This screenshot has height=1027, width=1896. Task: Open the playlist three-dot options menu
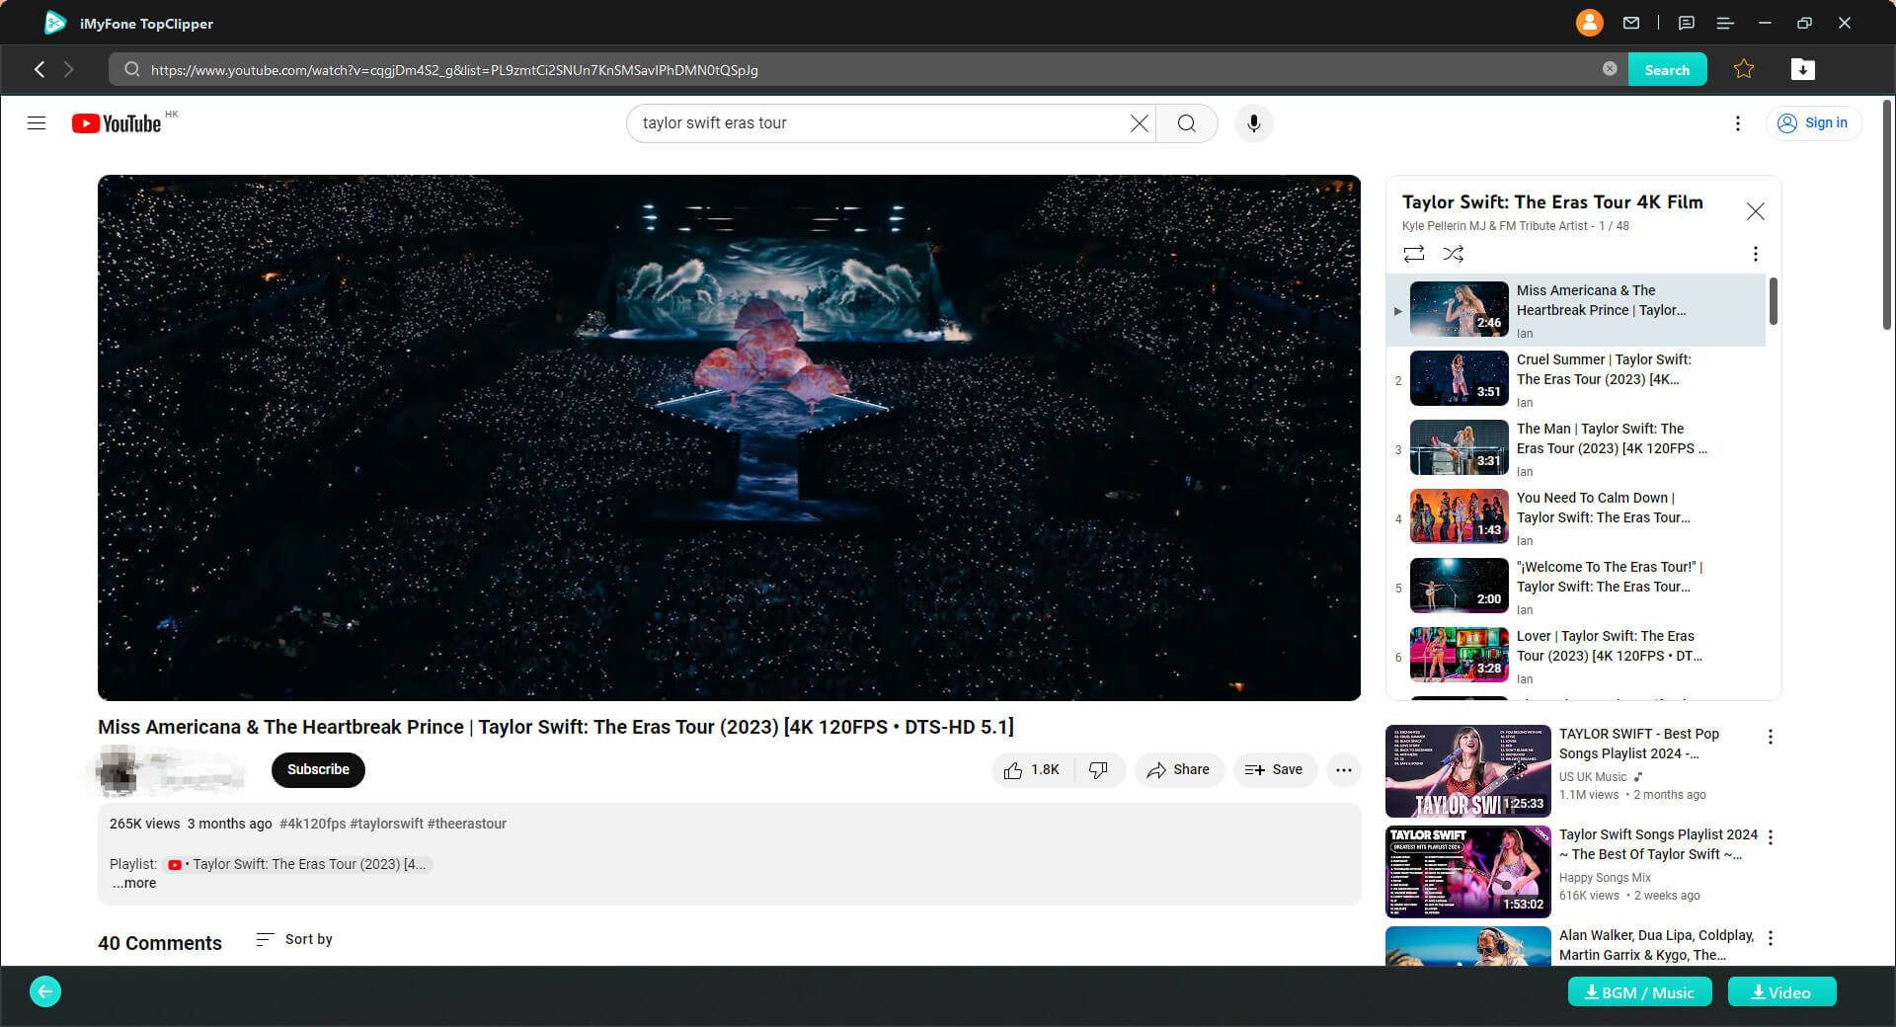coord(1756,254)
